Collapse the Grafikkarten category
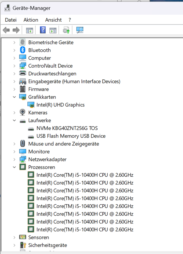Image resolution: width=183 pixels, height=254 pixels. pyautogui.click(x=14, y=97)
